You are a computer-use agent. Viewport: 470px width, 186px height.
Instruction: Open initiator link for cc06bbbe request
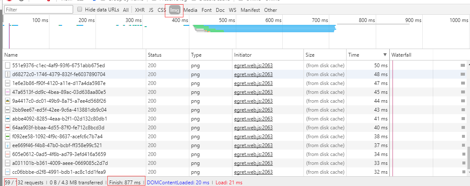click(x=253, y=172)
